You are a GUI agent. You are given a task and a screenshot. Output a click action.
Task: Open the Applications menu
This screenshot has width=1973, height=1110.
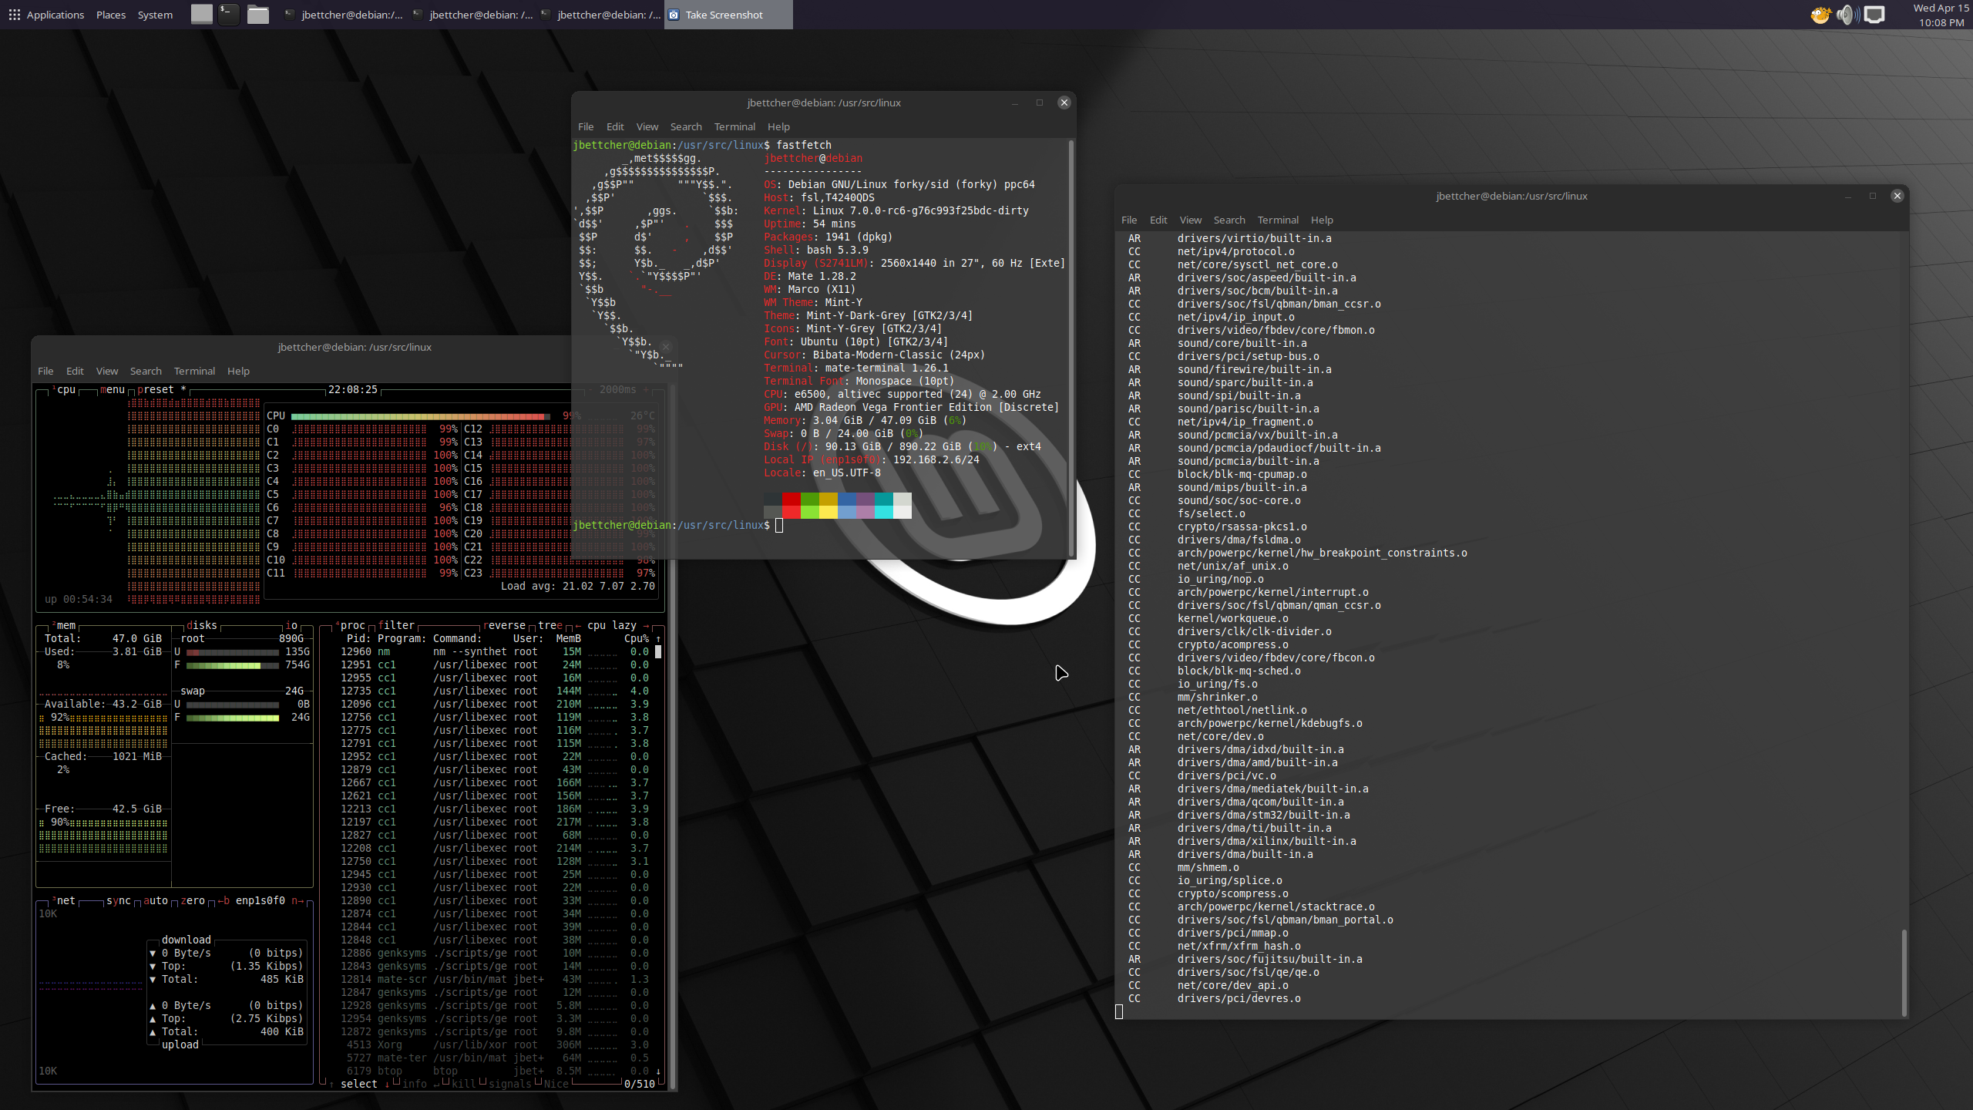[x=46, y=15]
